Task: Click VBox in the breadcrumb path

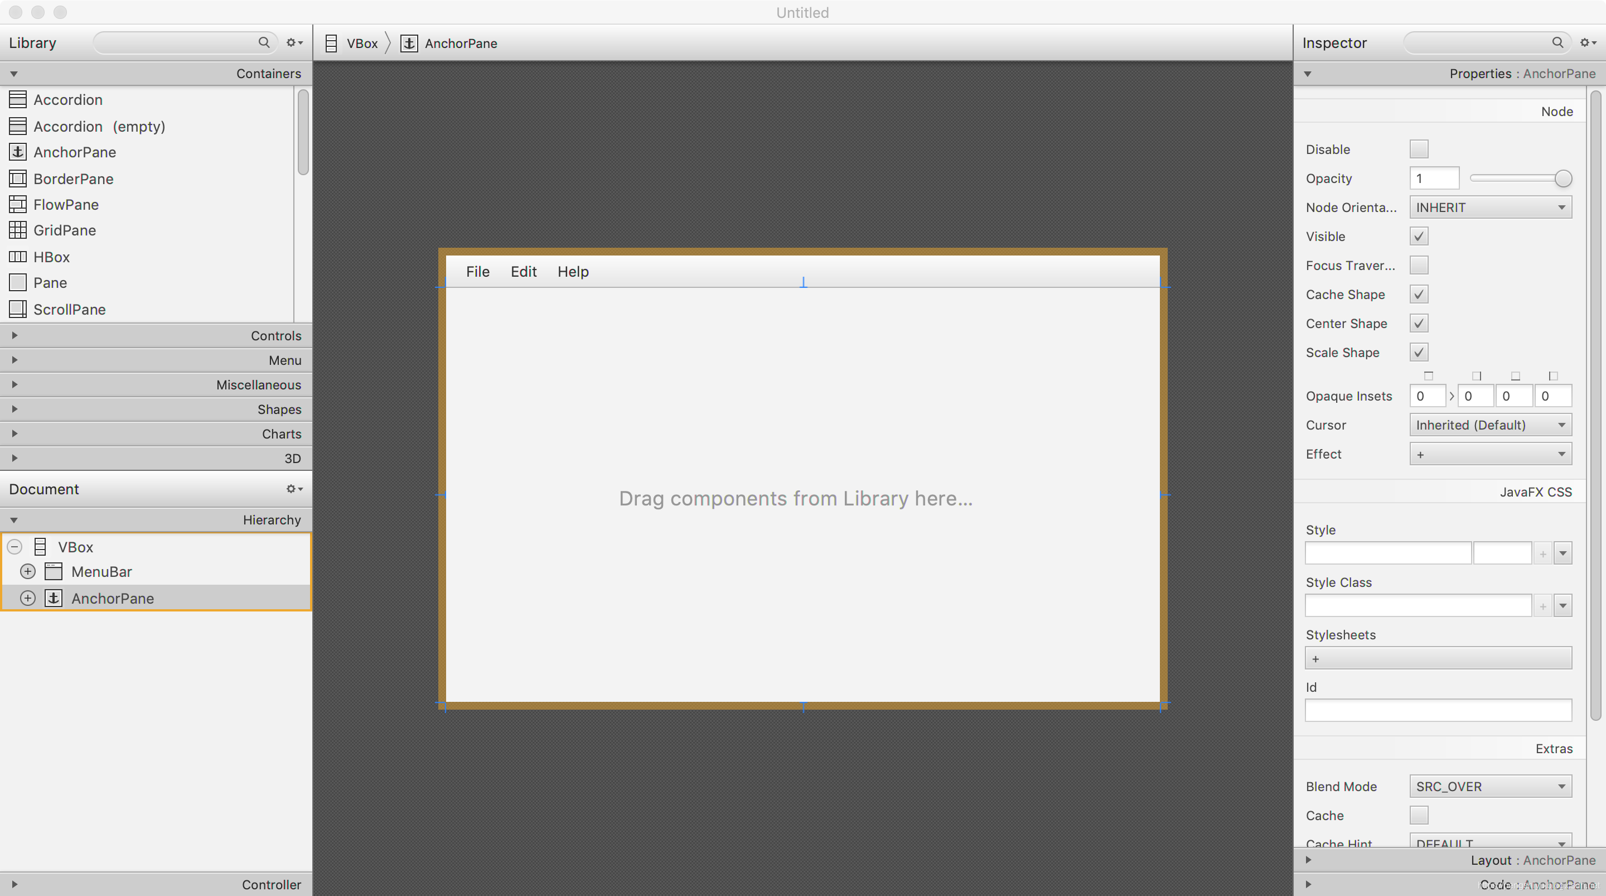Action: (x=361, y=43)
